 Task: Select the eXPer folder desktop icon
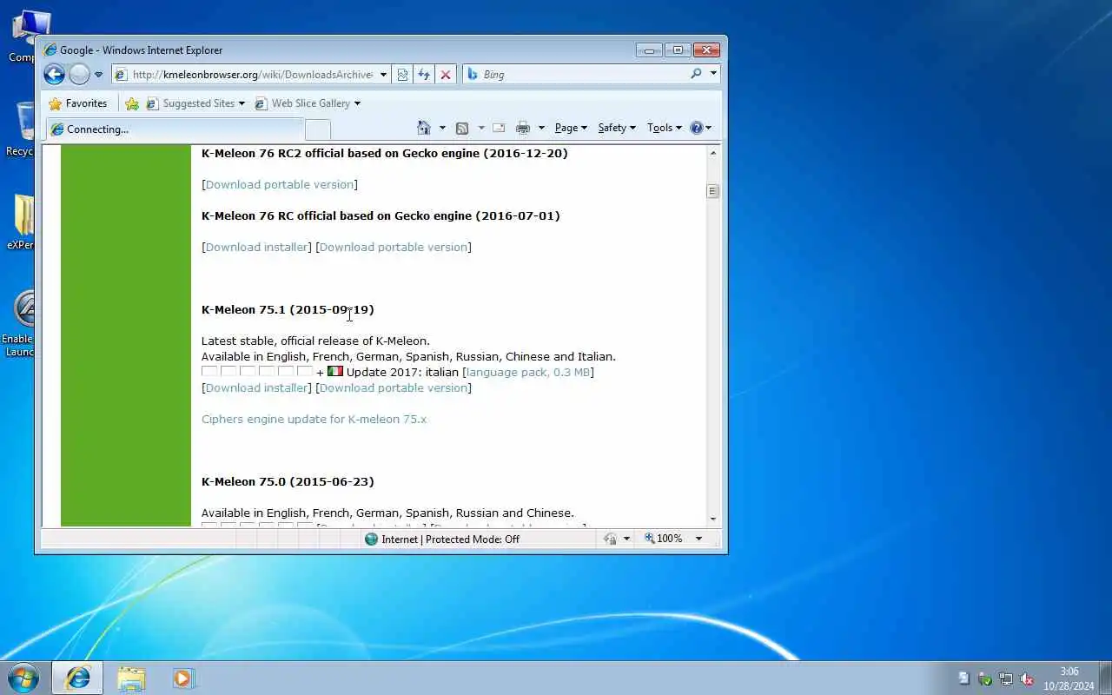click(23, 222)
